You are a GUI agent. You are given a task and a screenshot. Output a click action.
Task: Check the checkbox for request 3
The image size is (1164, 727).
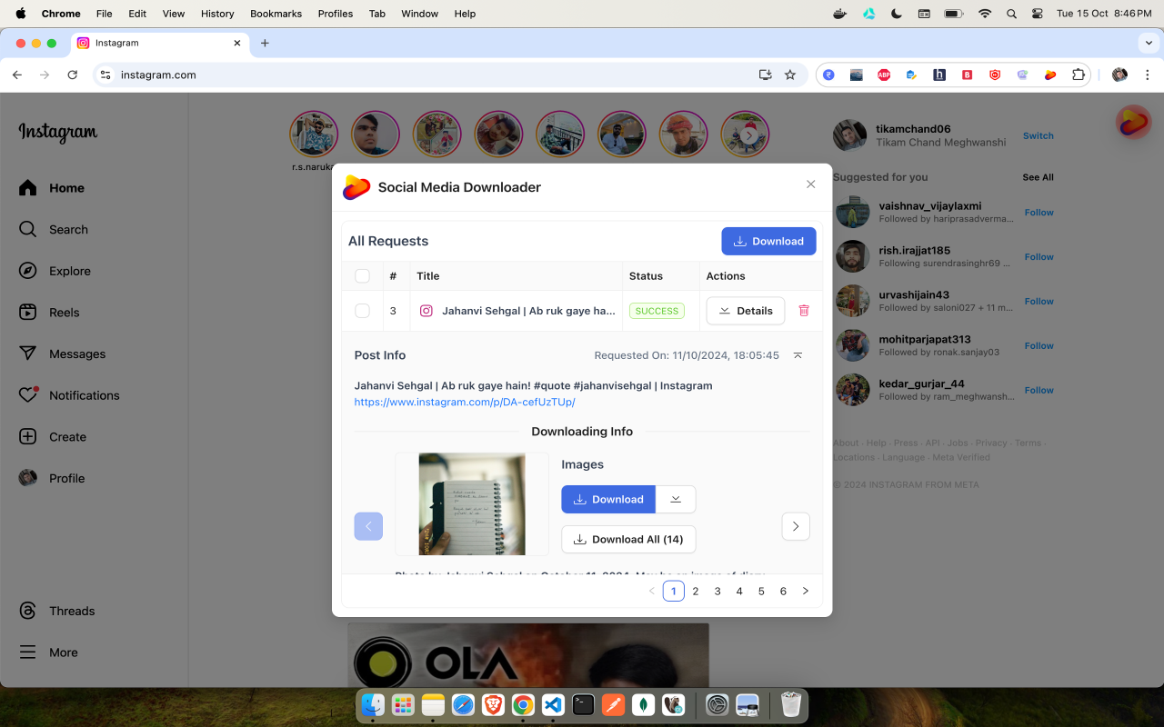(x=362, y=310)
